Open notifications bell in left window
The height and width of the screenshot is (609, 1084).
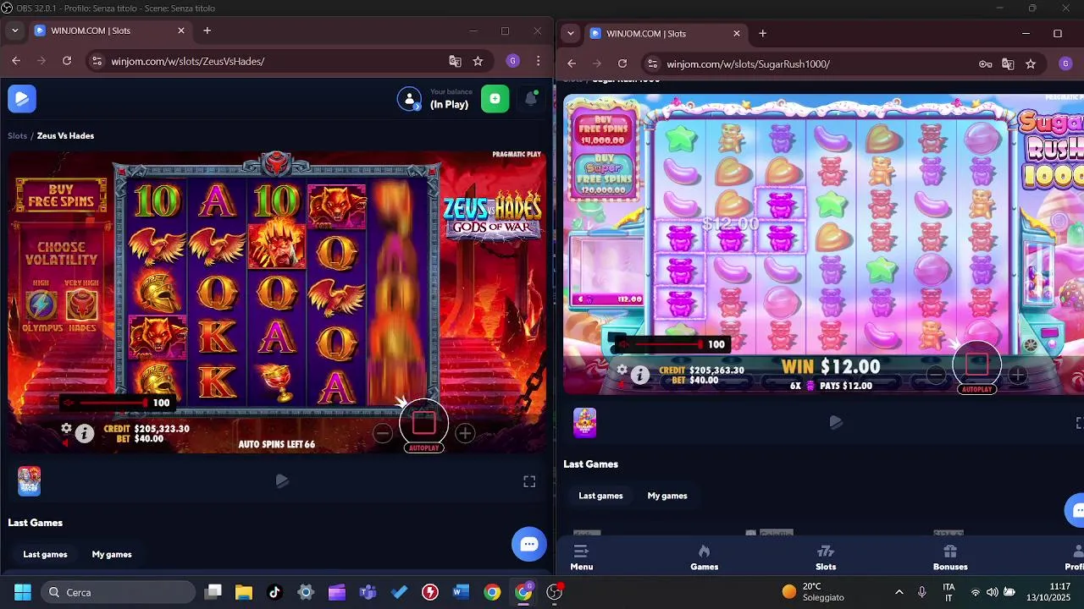pyautogui.click(x=531, y=99)
